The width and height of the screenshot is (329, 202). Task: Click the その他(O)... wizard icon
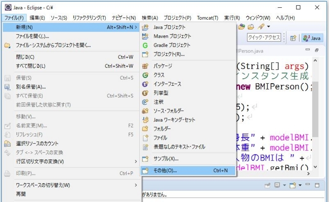(145, 170)
